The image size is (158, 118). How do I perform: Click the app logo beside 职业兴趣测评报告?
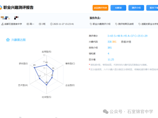(1, 8)
